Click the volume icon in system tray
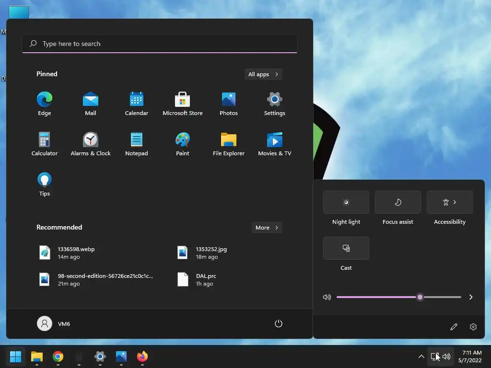The height and width of the screenshot is (368, 491). tap(446, 356)
